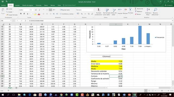Adjust the zoom slider in status bar

[x=162, y=91]
